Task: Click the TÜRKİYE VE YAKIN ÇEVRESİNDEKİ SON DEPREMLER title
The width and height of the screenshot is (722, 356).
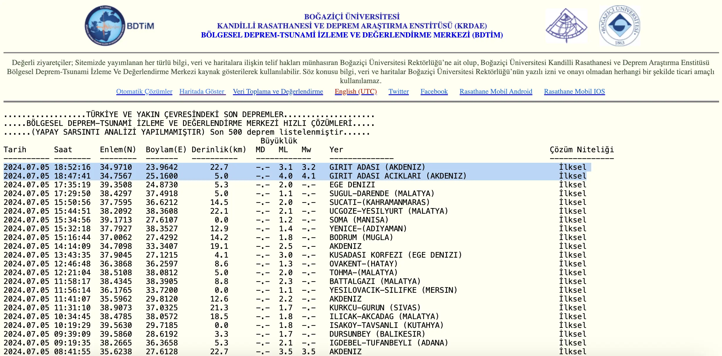Action: [x=185, y=114]
